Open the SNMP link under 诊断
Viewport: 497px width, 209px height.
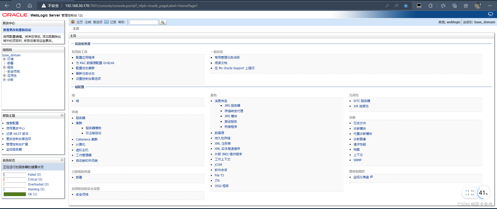tap(357, 160)
